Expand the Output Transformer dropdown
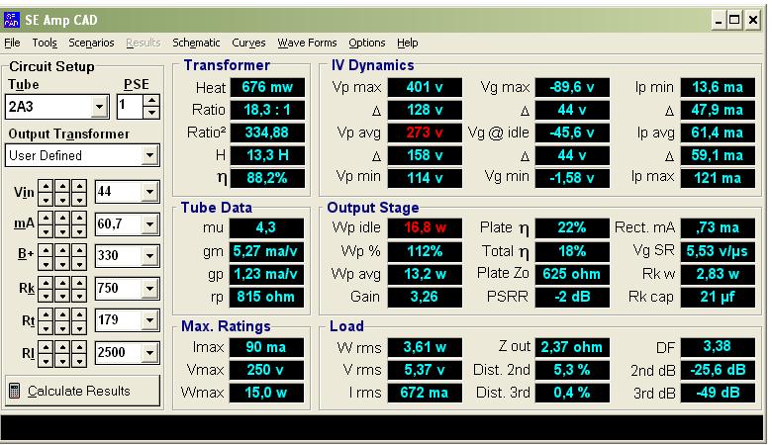This screenshot has height=445, width=772. pyautogui.click(x=149, y=155)
